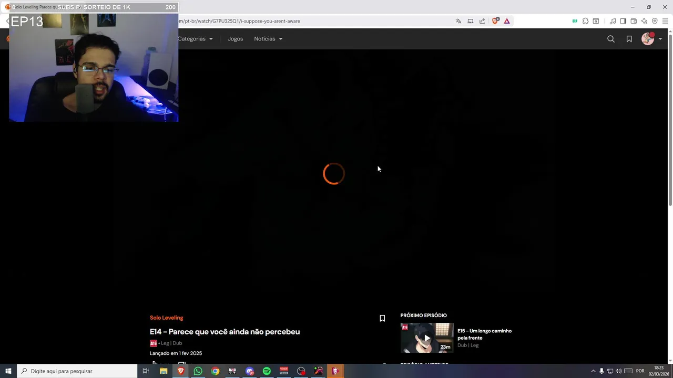Open the browser translate page icon
The image size is (673, 378).
tap(458, 21)
